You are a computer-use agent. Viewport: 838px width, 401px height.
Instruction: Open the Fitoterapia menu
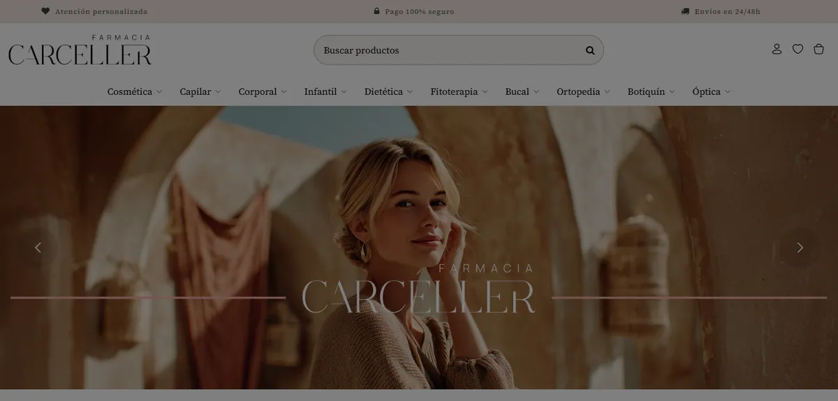click(454, 91)
